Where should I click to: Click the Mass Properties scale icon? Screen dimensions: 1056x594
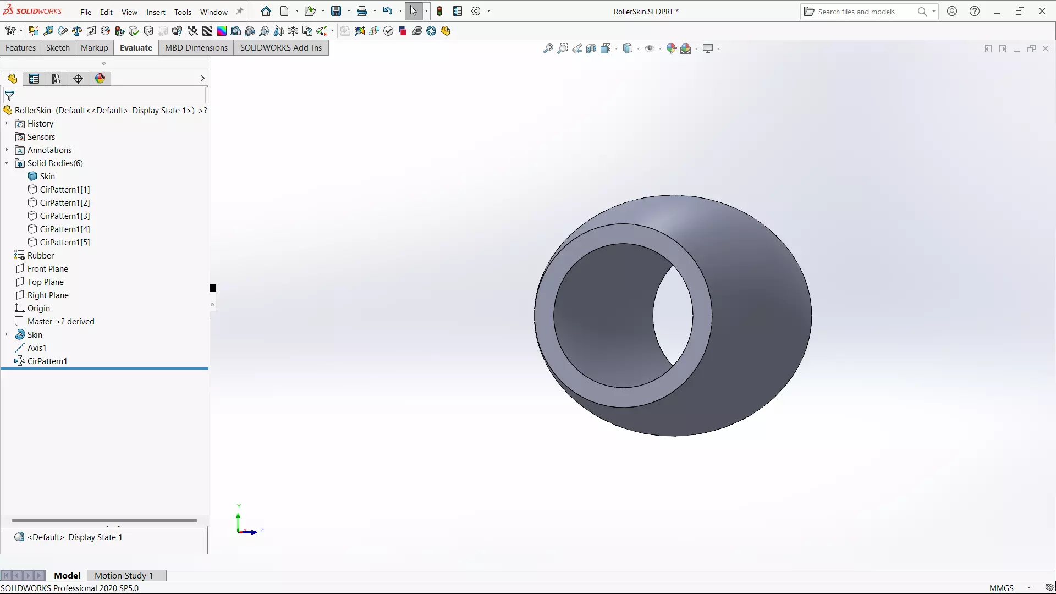click(x=77, y=31)
